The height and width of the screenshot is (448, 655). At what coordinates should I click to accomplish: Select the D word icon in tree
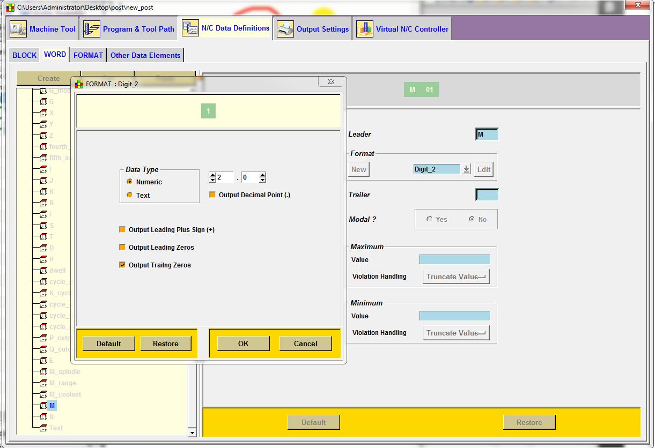coord(44,248)
